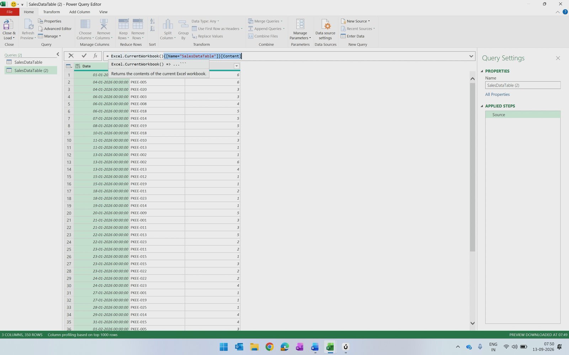Click Choose Columns icon
The image size is (569, 355).
pos(85,24)
